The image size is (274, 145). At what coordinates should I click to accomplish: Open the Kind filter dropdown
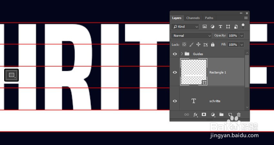pyautogui.click(x=185, y=26)
